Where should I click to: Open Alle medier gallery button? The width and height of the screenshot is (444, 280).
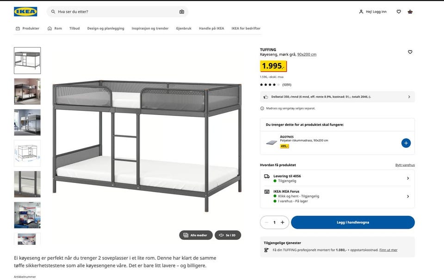(196, 235)
